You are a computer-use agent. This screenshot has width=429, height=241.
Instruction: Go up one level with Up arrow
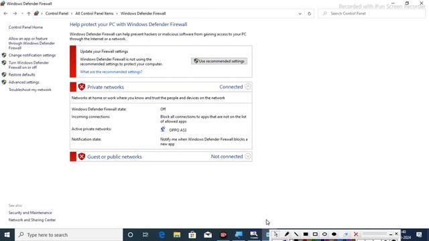pyautogui.click(x=29, y=13)
